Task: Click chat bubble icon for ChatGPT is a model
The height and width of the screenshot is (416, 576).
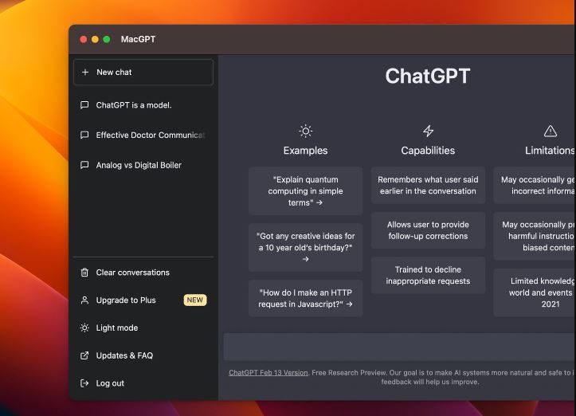Action: pos(84,105)
